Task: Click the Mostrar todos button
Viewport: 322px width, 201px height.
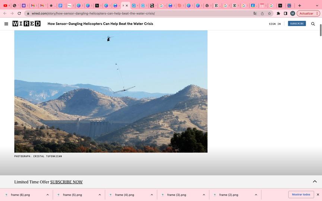Action: [x=301, y=194]
